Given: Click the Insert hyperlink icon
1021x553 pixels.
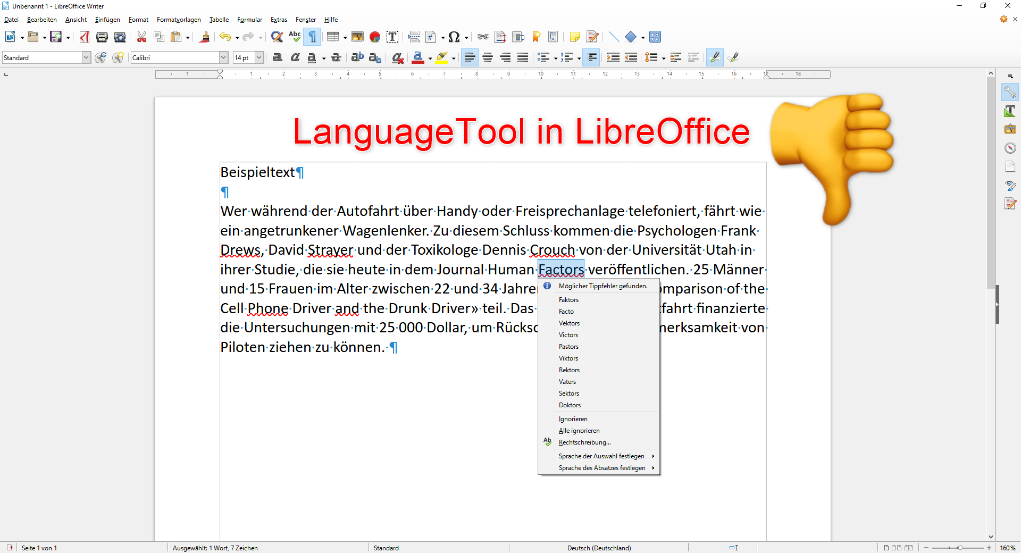Looking at the screenshot, I should (483, 37).
